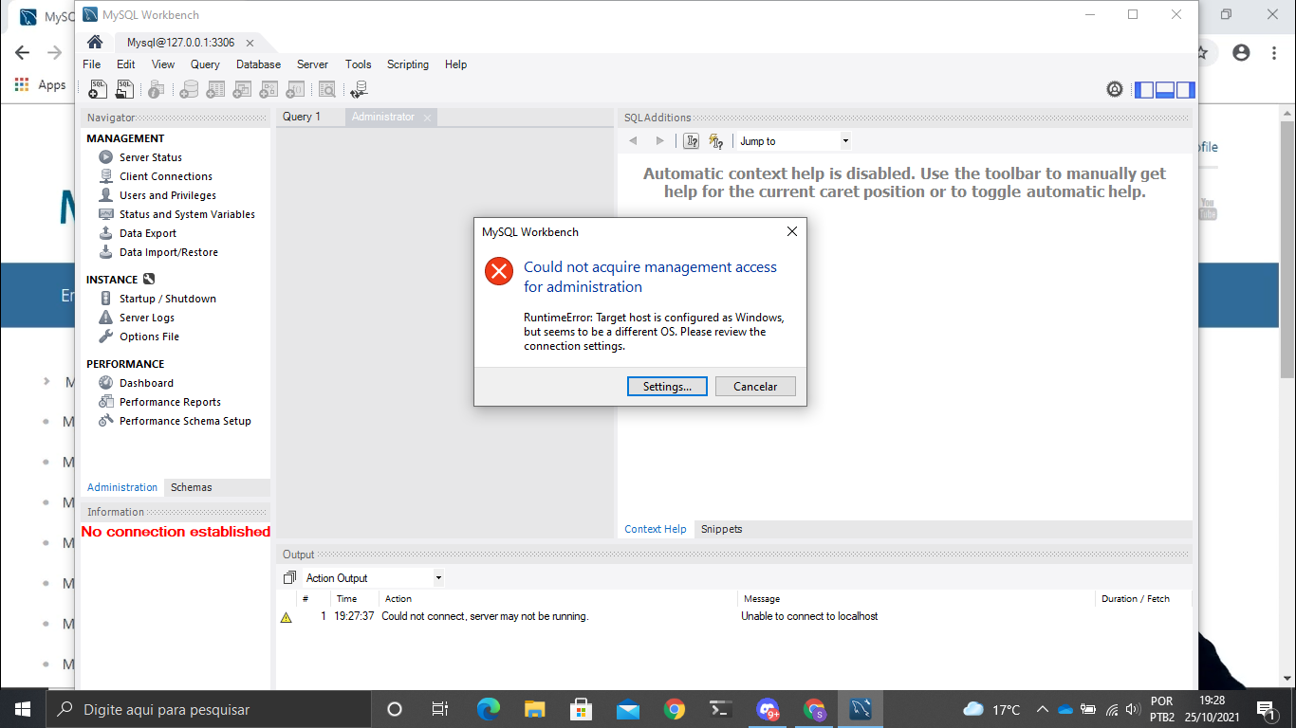Open the Scripting menu
Image resolution: width=1296 pixels, height=728 pixels.
(408, 64)
